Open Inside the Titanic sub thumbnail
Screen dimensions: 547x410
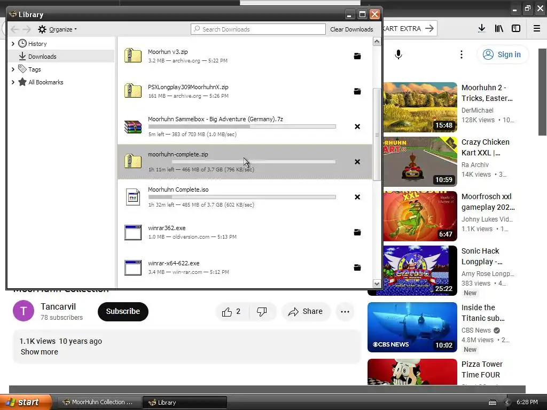(x=412, y=327)
